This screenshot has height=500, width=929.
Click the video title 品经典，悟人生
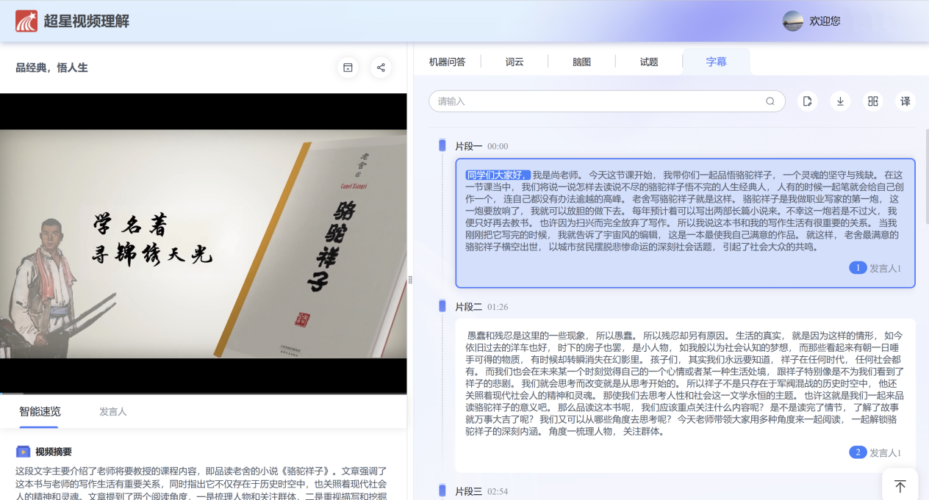[x=52, y=68]
